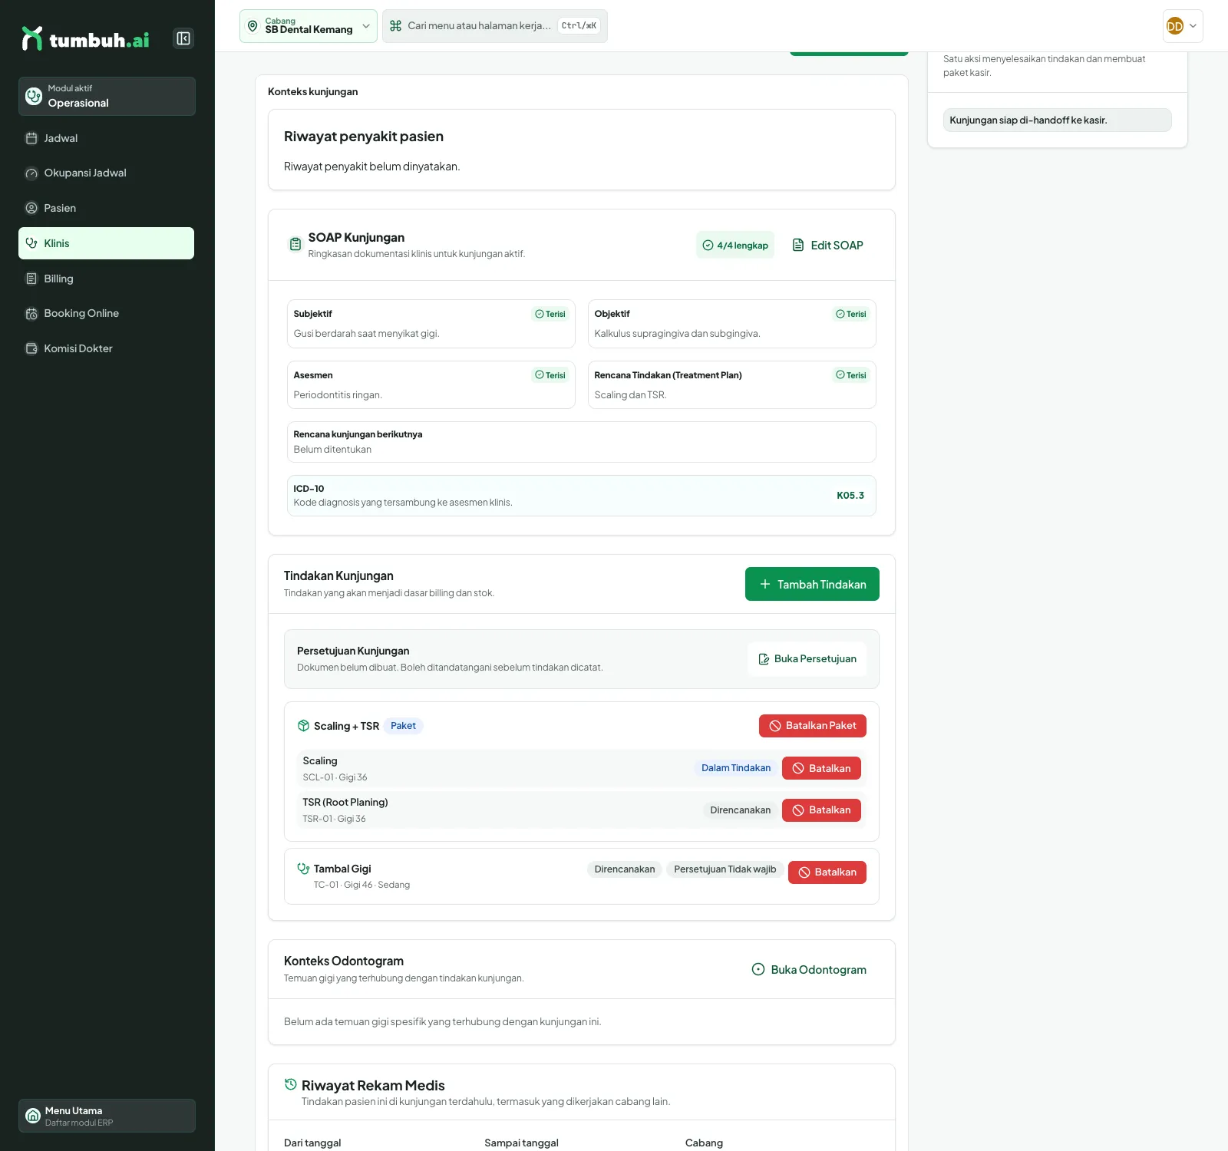Click the tumbuh.ai logo

click(85, 39)
